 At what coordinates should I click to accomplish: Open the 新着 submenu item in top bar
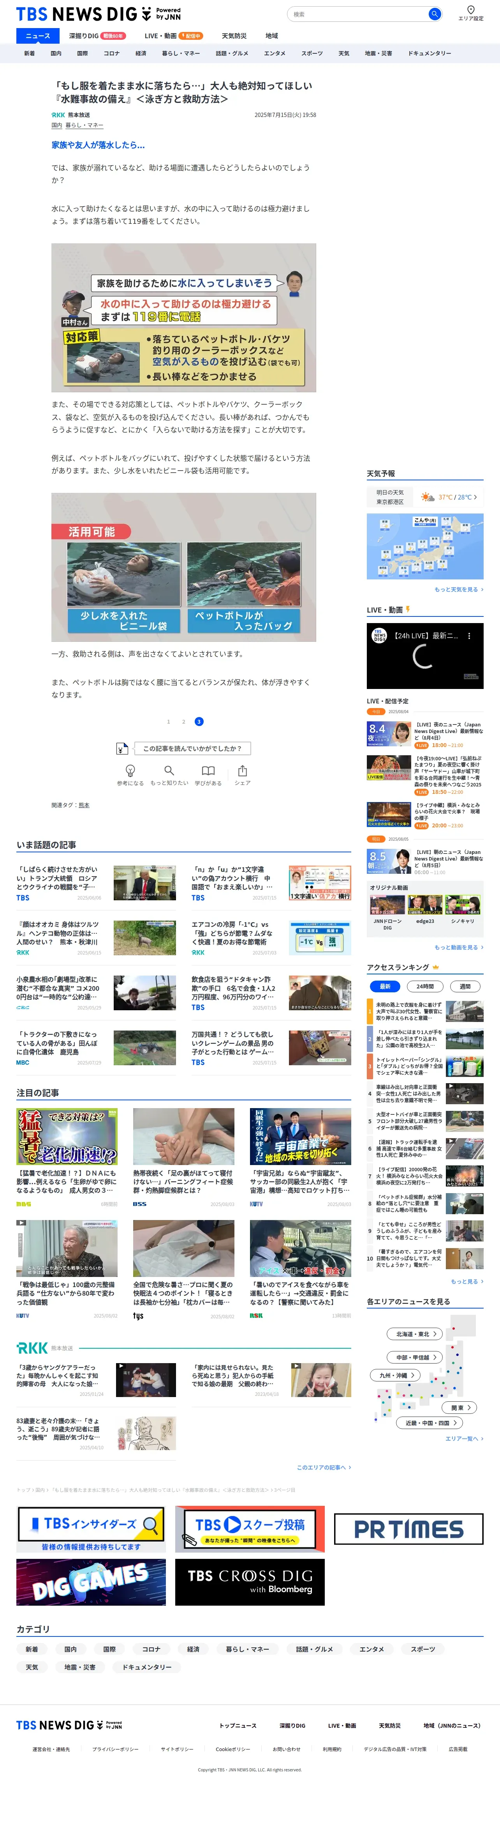click(x=29, y=53)
